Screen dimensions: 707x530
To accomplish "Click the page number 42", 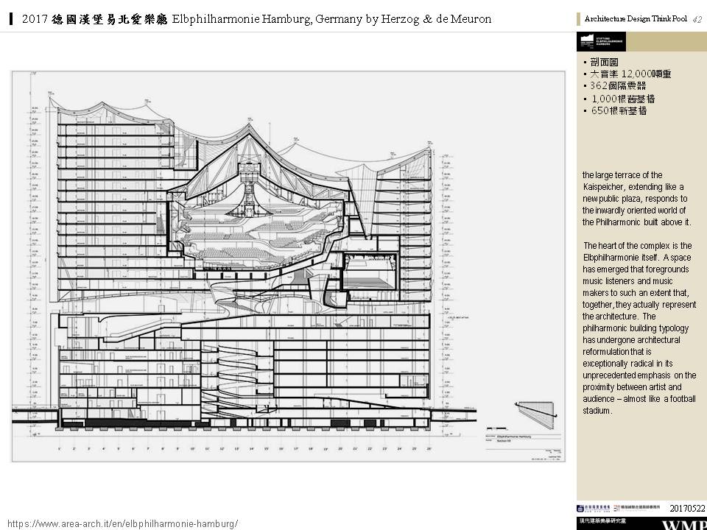I will 697,18.
